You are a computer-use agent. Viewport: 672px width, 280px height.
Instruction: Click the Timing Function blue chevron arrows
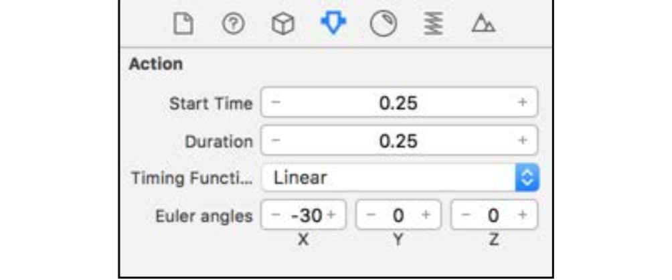click(527, 178)
